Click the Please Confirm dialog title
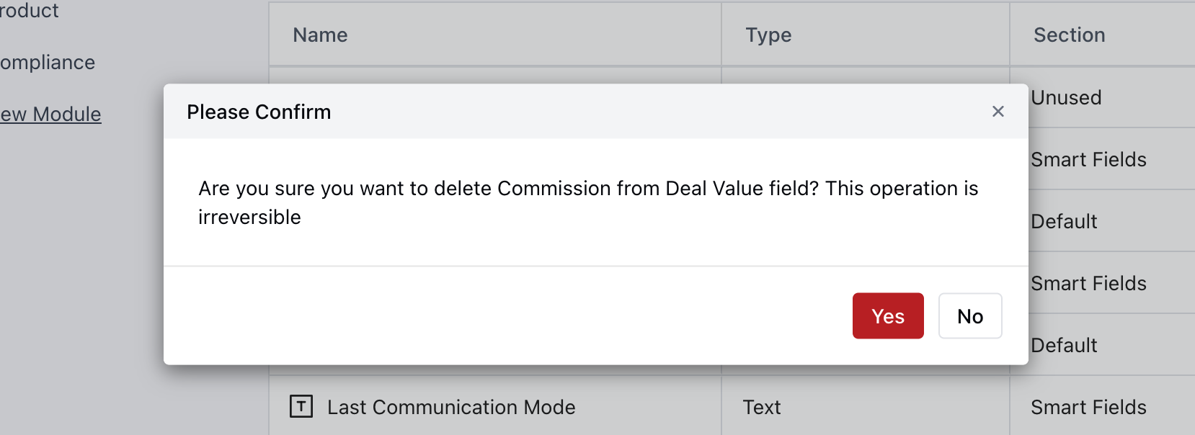This screenshot has height=435, width=1195. [259, 112]
